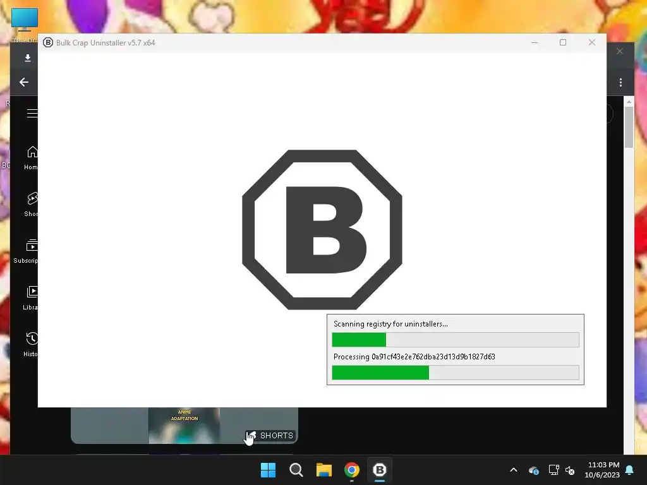The width and height of the screenshot is (647, 485).
Task: Open History in the YouTube sidebar
Action: coord(30,344)
